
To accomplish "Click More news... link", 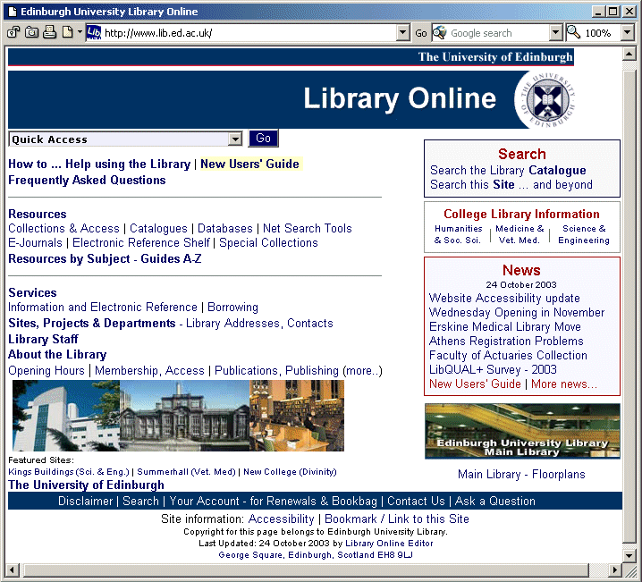I will pos(564,384).
